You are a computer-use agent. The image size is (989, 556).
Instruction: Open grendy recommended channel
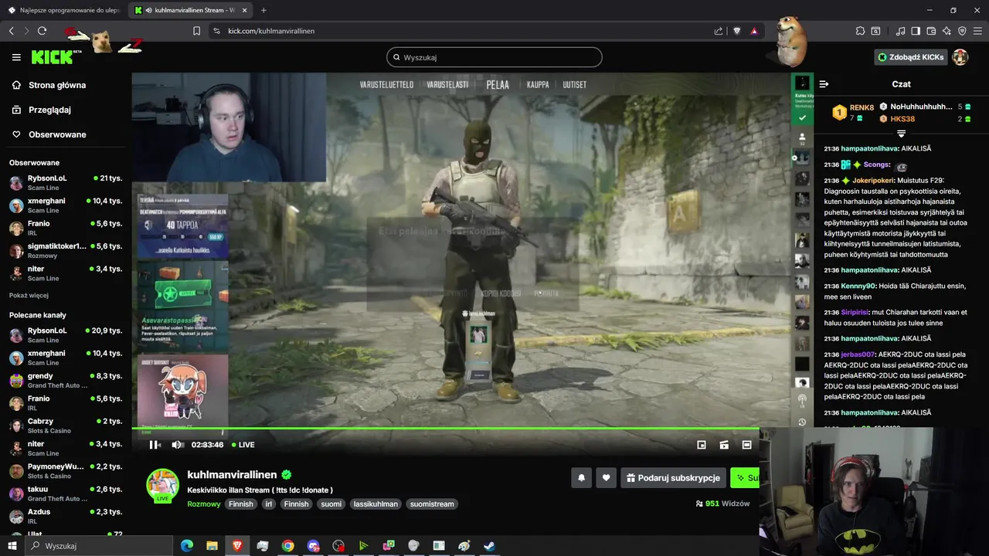[66, 380]
